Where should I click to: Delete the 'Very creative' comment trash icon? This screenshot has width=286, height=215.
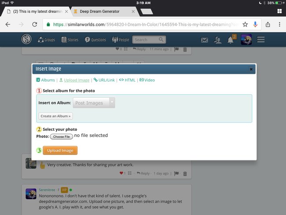185,174
